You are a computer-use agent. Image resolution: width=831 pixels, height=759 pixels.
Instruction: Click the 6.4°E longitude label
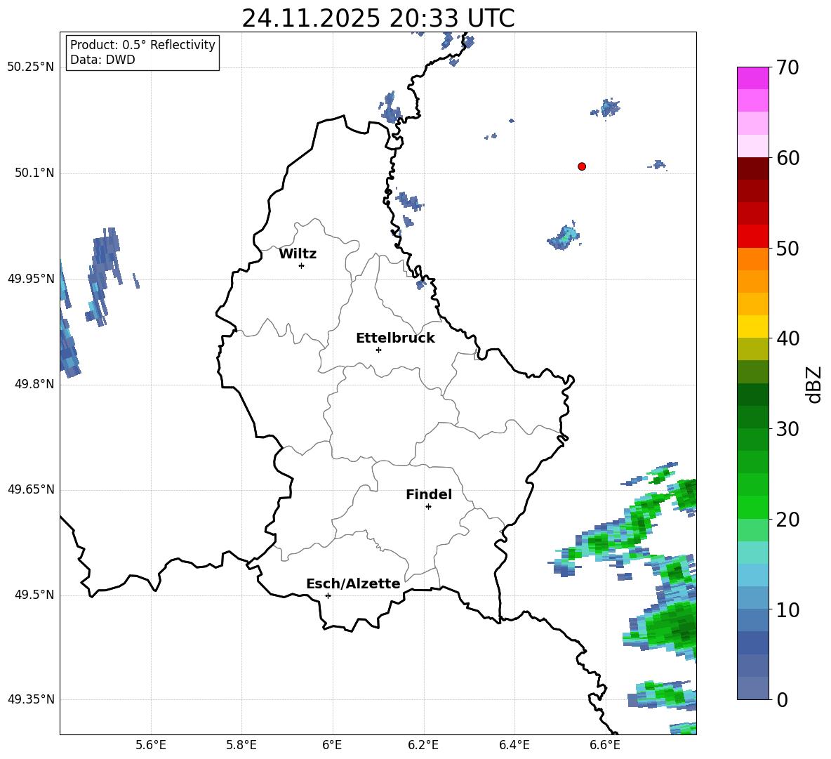(x=514, y=746)
